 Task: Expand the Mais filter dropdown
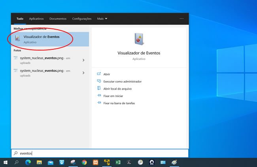(102, 19)
